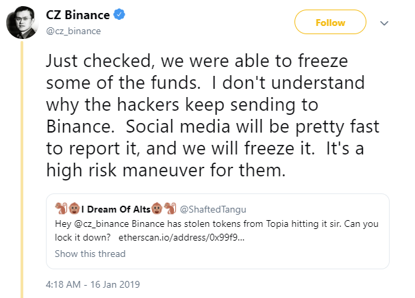Click monkey face emoji just before 'I Dream'

(73, 208)
